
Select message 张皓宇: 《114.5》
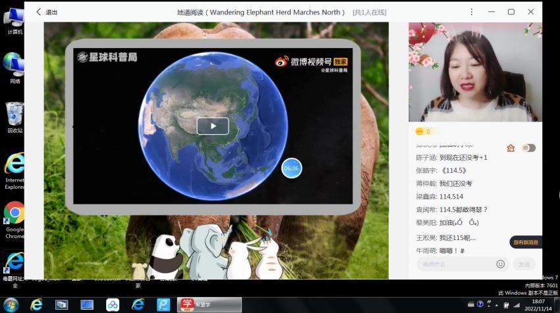coord(441,170)
